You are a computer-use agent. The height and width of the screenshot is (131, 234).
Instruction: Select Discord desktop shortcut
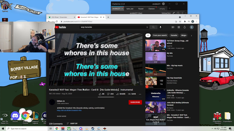[x=15, y=117]
